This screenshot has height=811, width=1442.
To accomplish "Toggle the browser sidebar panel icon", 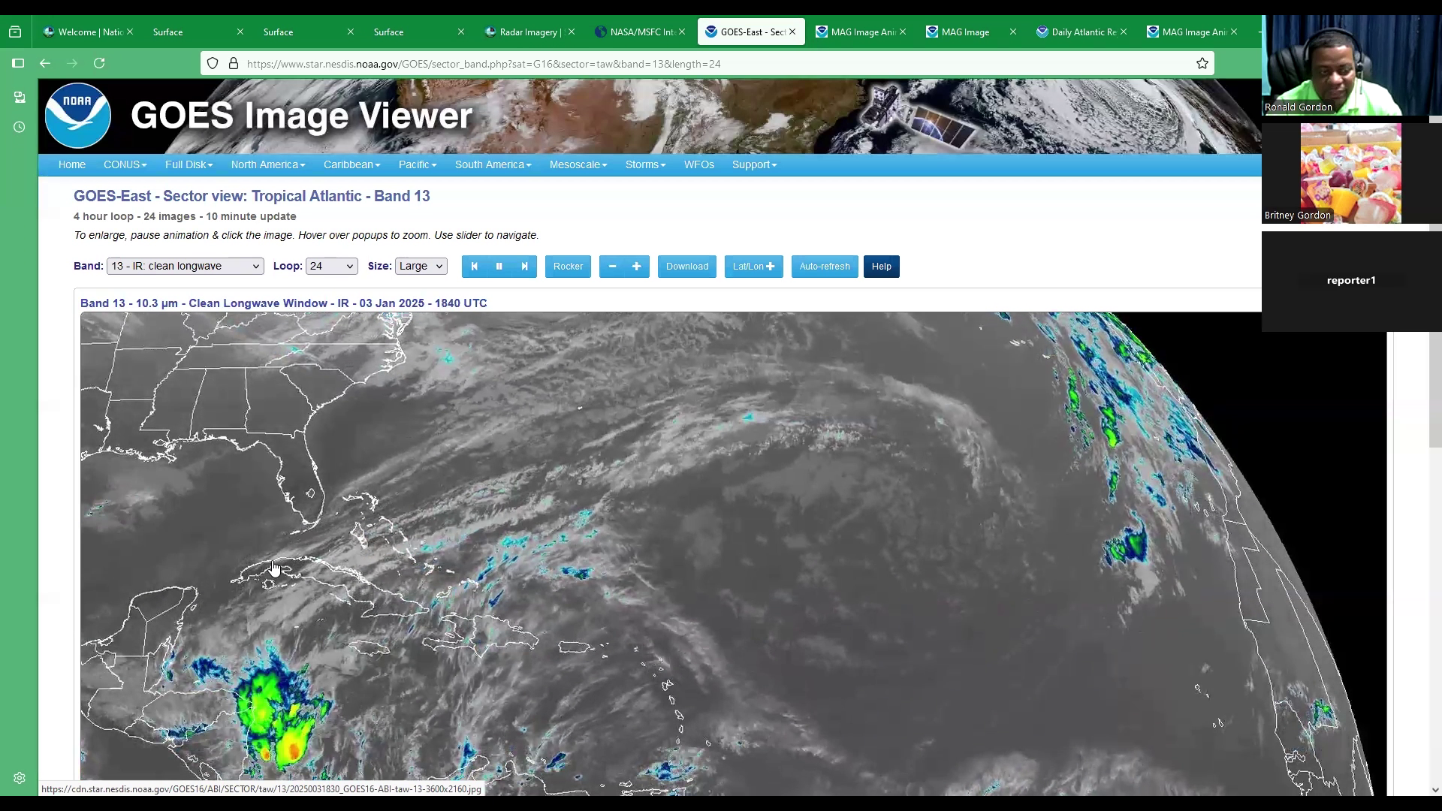I will point(18,63).
